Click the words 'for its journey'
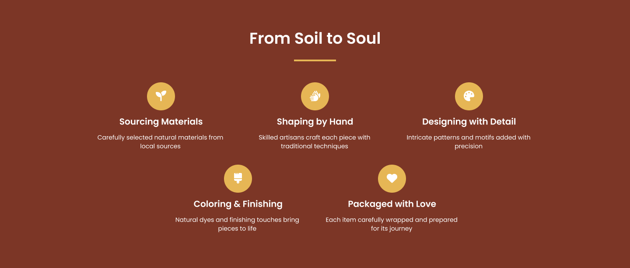This screenshot has width=630, height=268. [392, 229]
